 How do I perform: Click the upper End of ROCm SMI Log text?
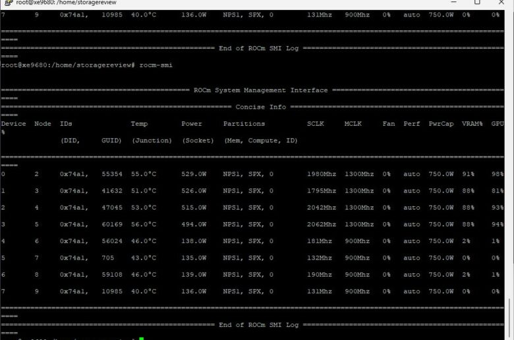click(258, 49)
